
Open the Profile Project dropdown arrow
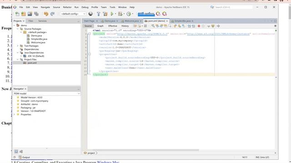click(x=132, y=14)
